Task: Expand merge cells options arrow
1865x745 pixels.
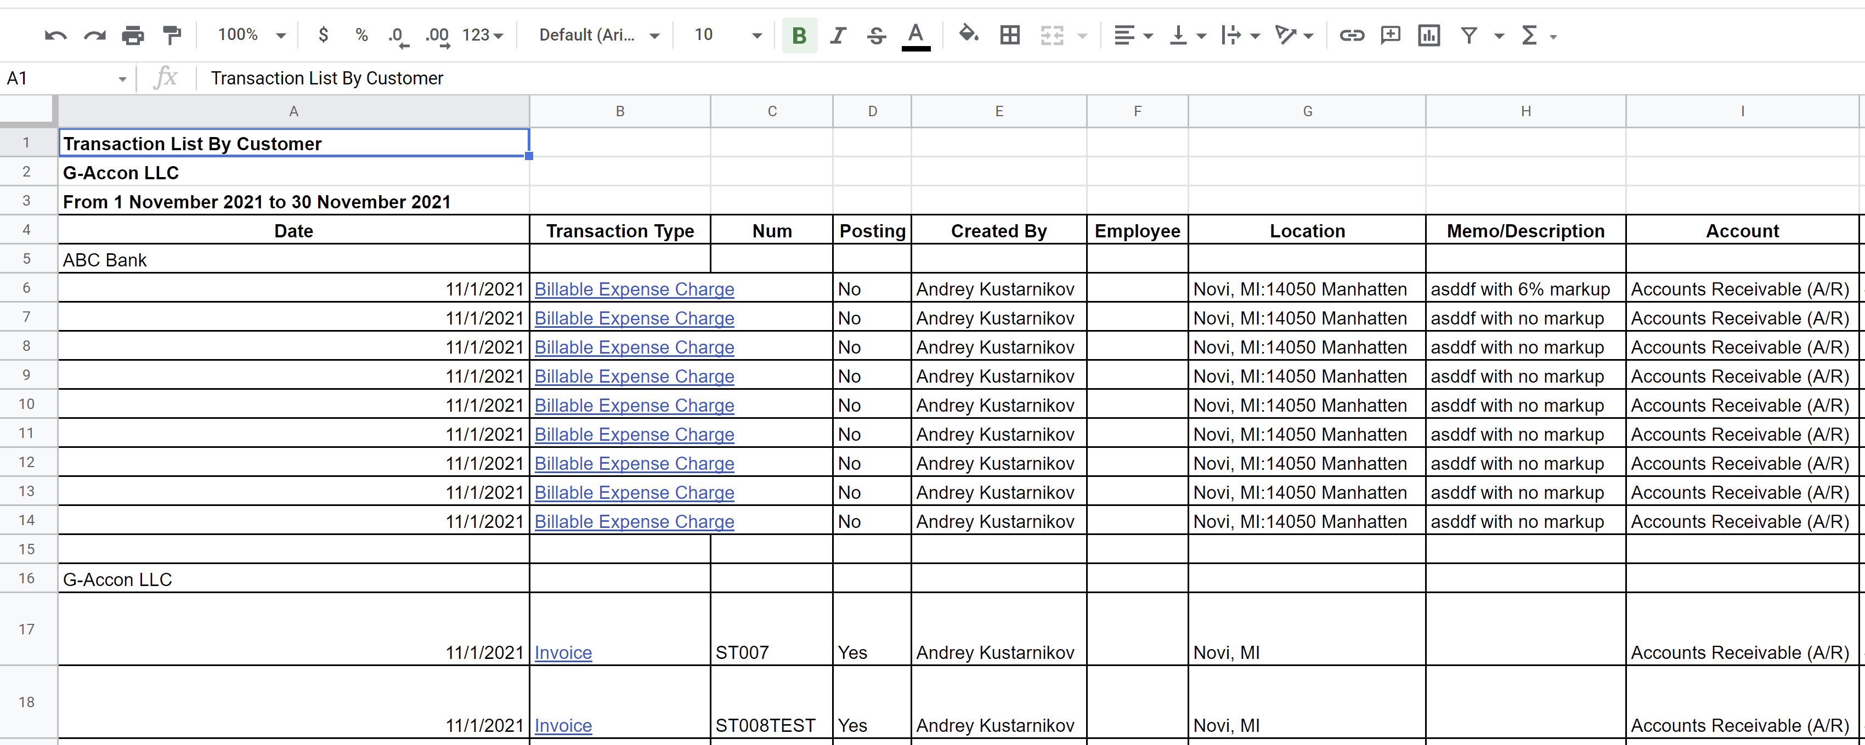Action: [1082, 36]
